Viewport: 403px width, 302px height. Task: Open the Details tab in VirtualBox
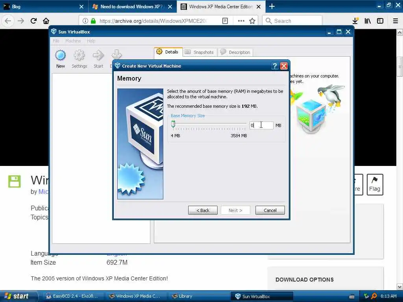click(x=168, y=52)
